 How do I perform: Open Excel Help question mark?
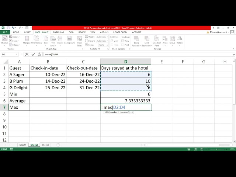pyautogui.click(x=213, y=28)
